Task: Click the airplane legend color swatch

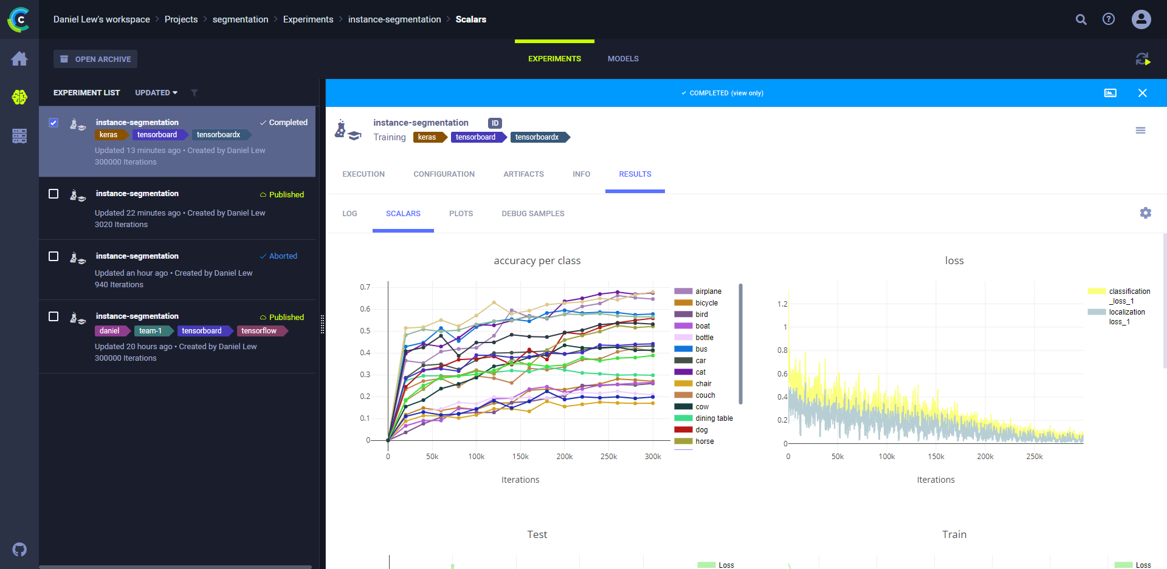Action: (x=683, y=291)
